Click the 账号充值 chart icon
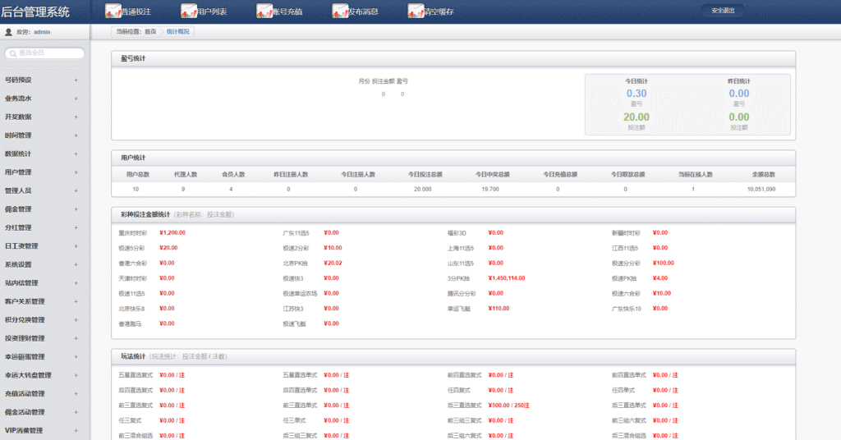Viewport: 841px width, 440px height. click(x=264, y=11)
